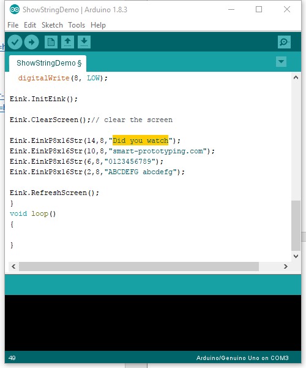Create a new sketch with the New icon
Viewport: 306px width, 368px height.
51,42
